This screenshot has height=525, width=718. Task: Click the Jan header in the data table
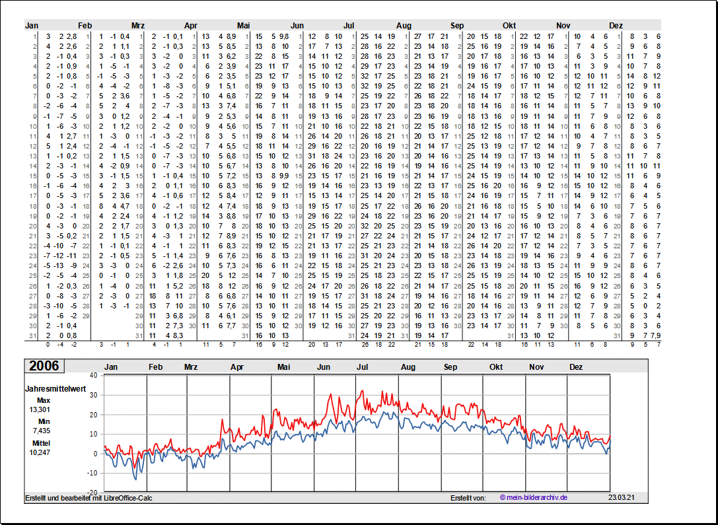[32, 26]
